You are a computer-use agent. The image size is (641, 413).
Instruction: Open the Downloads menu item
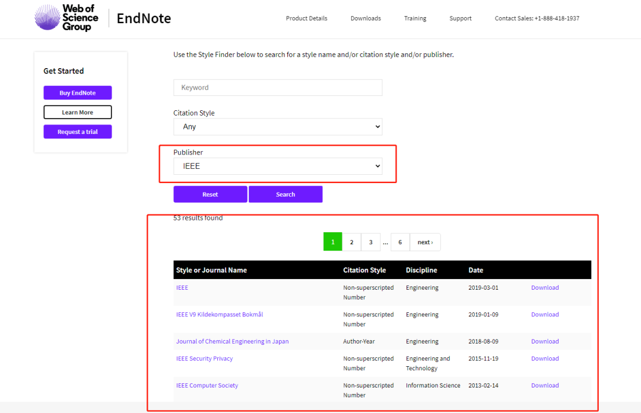click(x=366, y=18)
